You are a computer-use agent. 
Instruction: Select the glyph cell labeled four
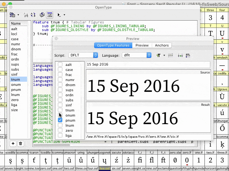222,16
